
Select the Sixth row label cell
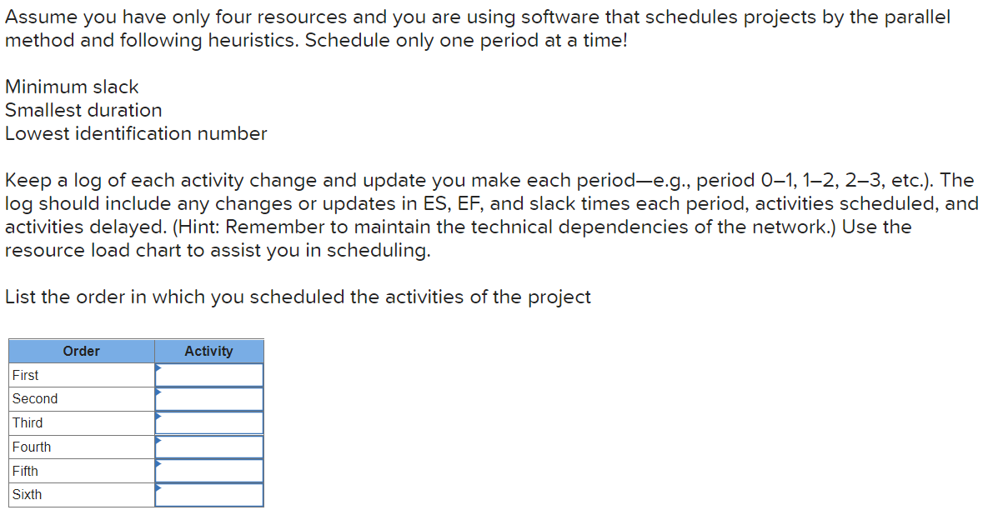point(81,494)
